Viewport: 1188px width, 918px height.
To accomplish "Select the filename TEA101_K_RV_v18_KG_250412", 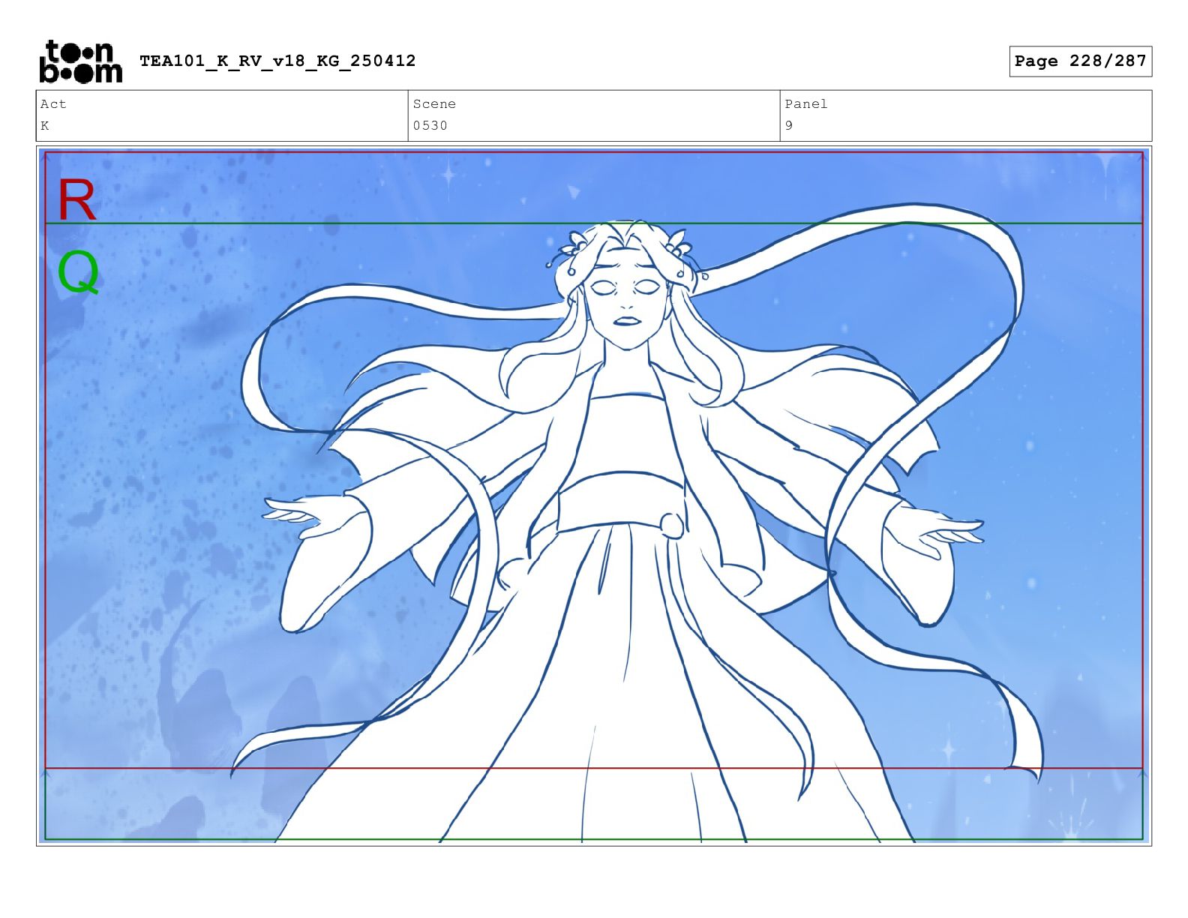I will click(x=277, y=61).
